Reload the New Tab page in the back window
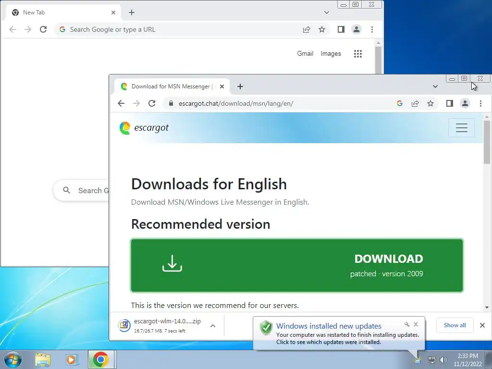 click(43, 29)
